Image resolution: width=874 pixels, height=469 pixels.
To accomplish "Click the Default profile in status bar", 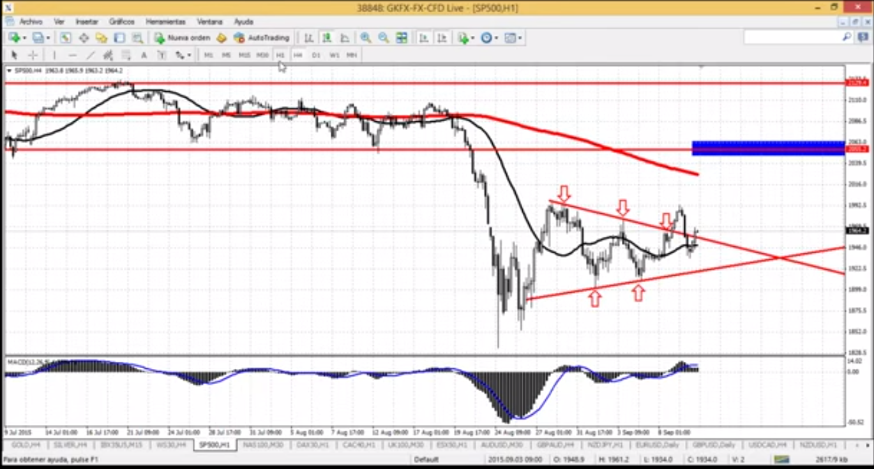I will (426, 459).
